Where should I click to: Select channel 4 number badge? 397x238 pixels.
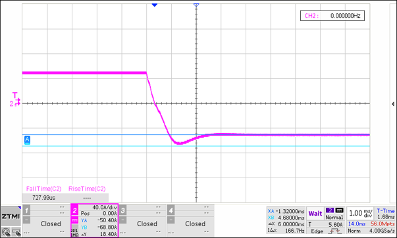(171, 210)
